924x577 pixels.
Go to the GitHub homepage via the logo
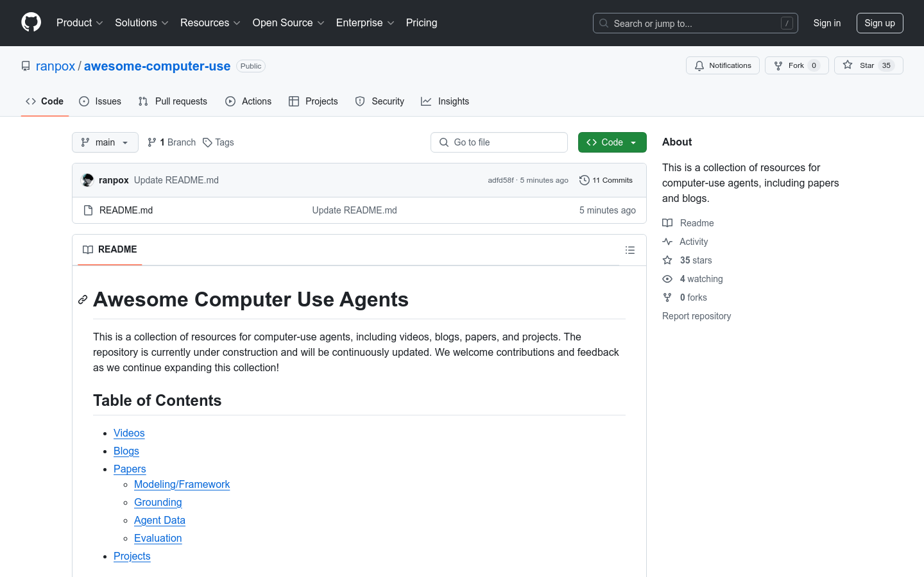tap(31, 22)
